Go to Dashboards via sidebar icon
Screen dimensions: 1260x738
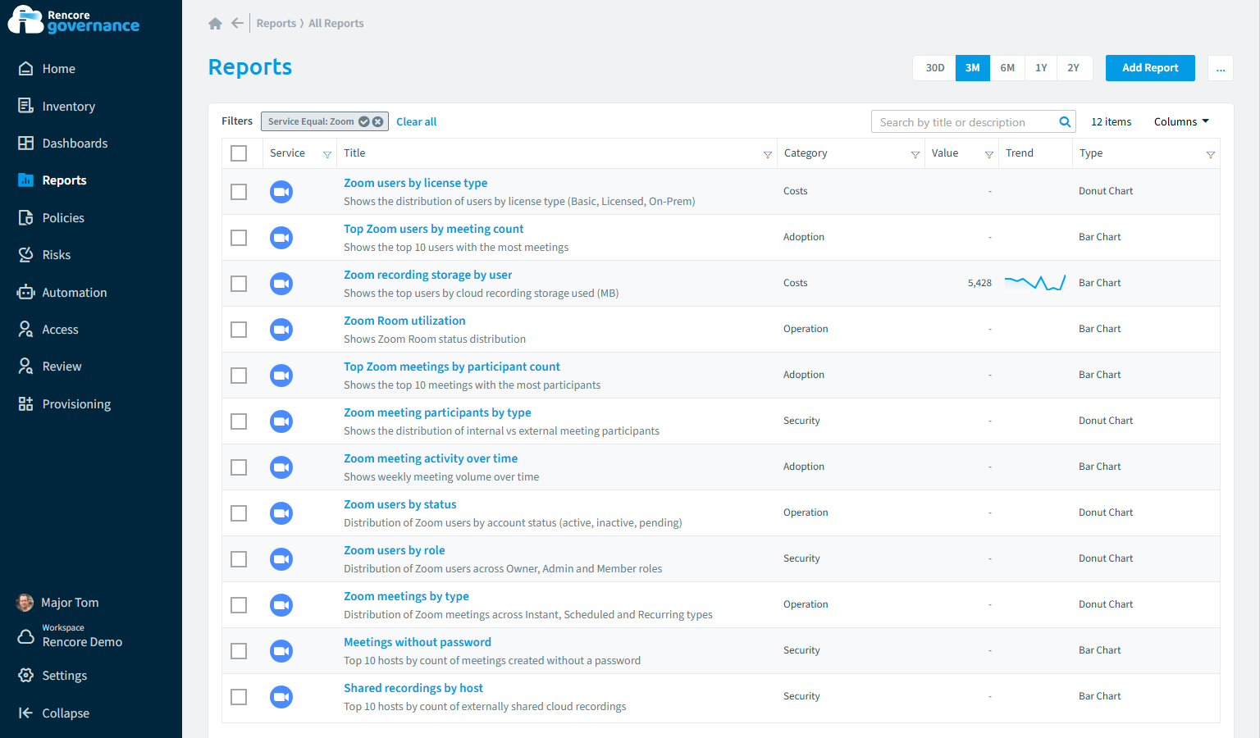[x=26, y=143]
